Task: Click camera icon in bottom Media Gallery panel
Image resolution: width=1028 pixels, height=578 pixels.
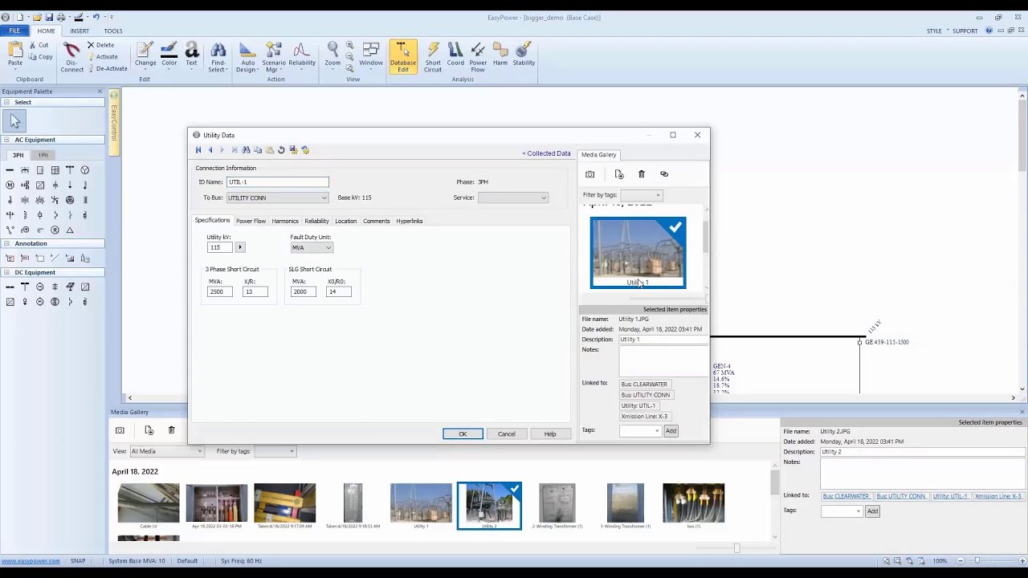Action: (x=120, y=430)
